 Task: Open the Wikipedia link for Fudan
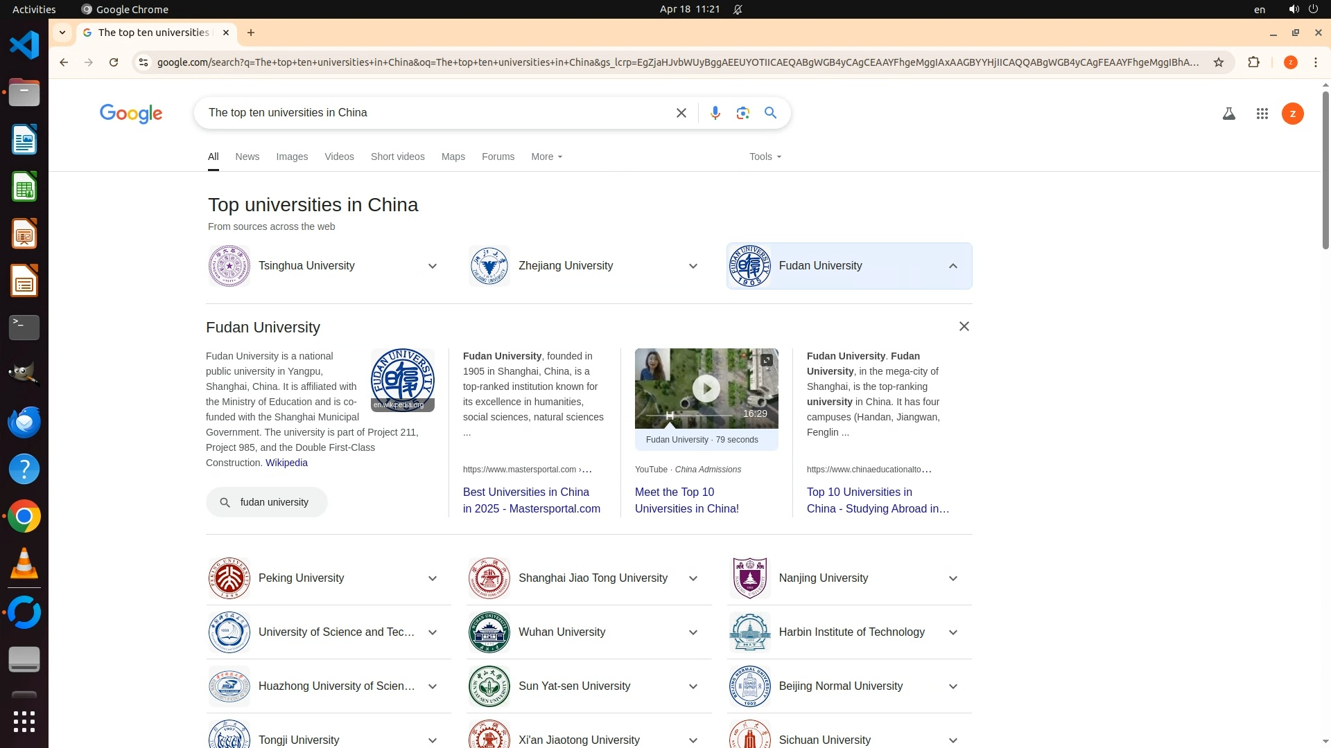pos(286,463)
